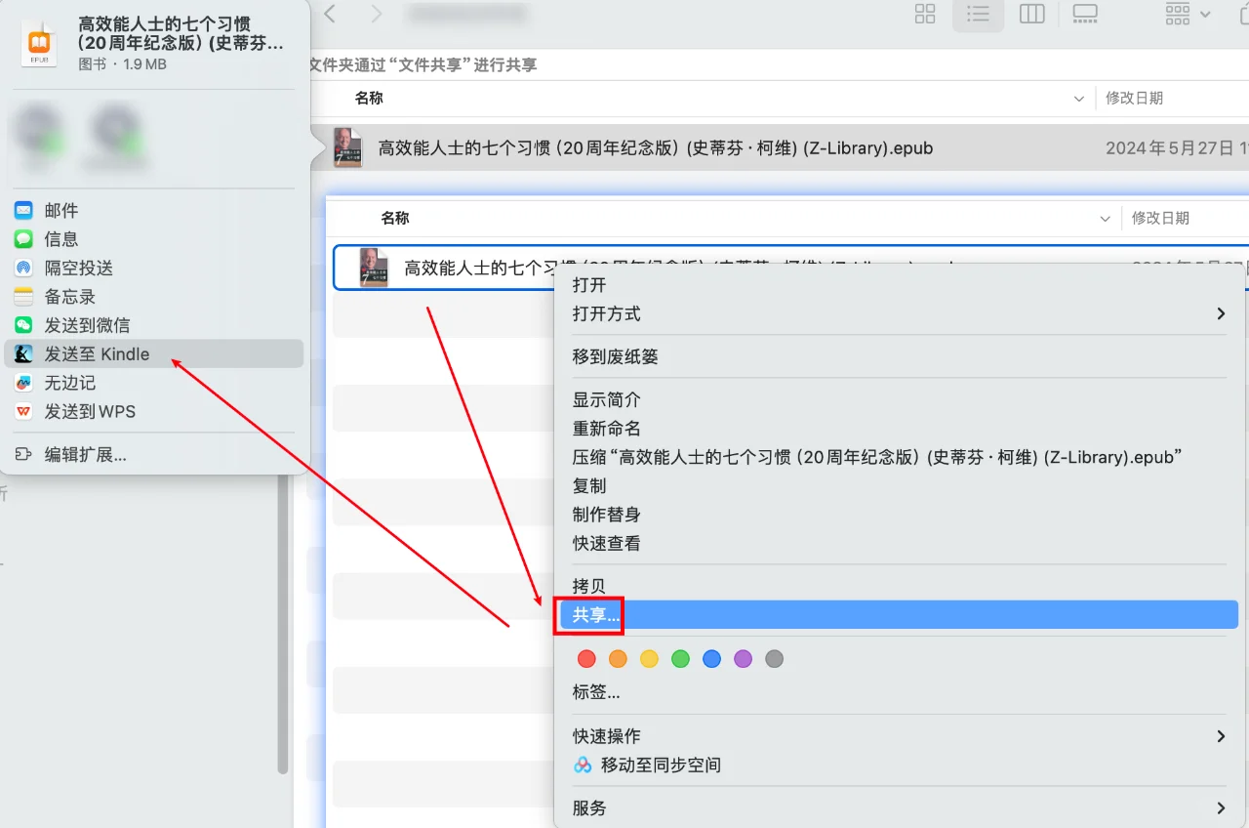The image size is (1249, 828).
Task: Switch Finder to column view
Action: point(1031,14)
